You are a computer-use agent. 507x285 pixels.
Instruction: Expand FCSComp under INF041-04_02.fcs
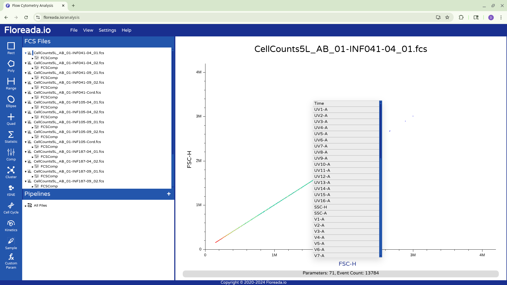(32, 68)
